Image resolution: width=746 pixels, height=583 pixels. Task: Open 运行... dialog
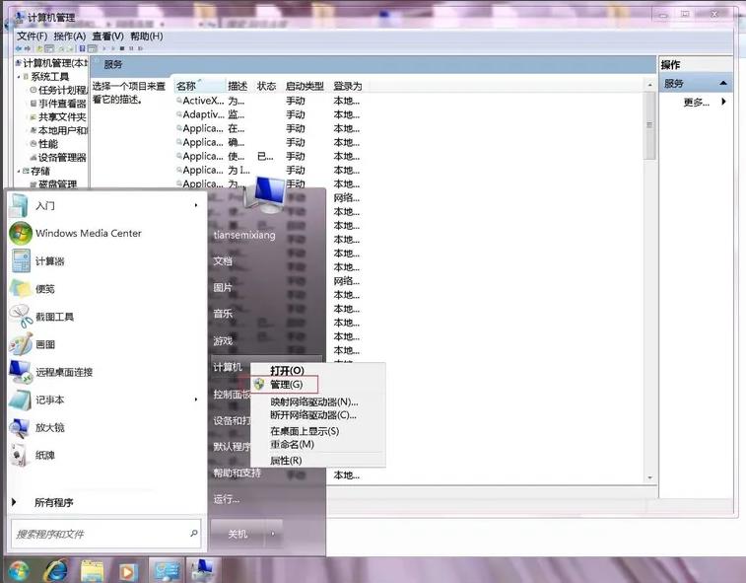point(227,499)
